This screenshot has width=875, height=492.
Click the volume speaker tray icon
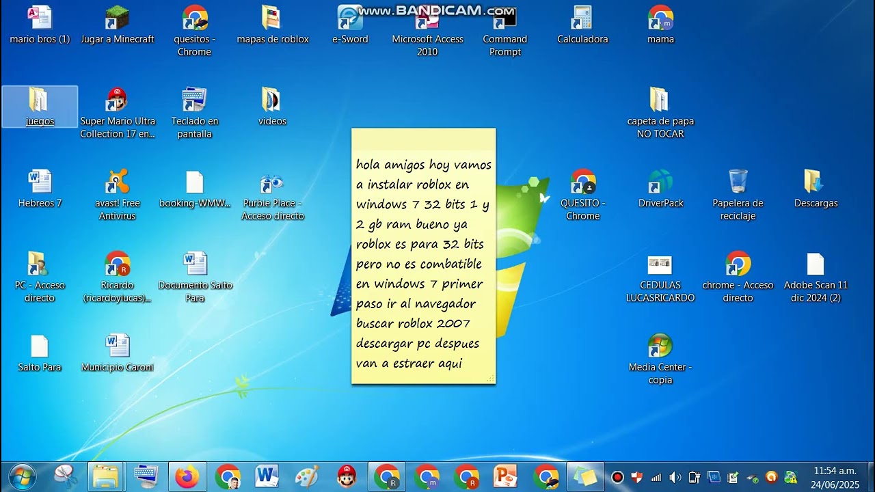click(675, 477)
